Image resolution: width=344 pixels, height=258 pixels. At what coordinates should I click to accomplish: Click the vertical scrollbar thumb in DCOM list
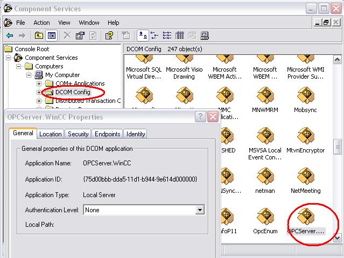coord(337,147)
